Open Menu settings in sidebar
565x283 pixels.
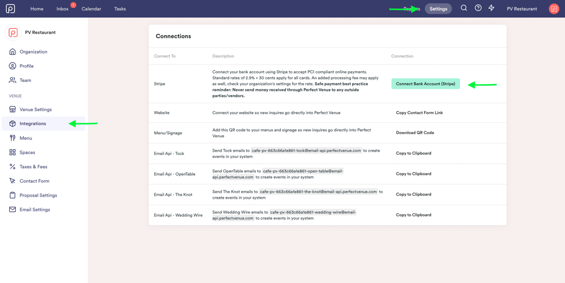click(x=26, y=138)
